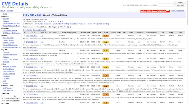Open Microsoft Bulletins link
This screenshot has width=188, height=104.
pos(9,67)
